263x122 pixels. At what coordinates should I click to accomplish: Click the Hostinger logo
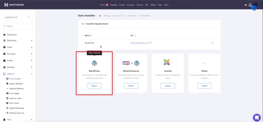tap(14, 5)
